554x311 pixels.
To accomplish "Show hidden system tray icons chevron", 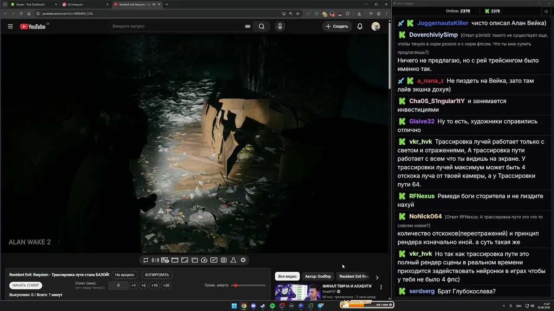I will tap(504, 306).
